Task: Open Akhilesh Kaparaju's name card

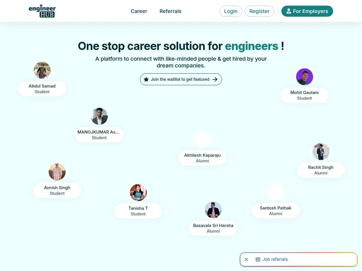Action: [x=202, y=158]
